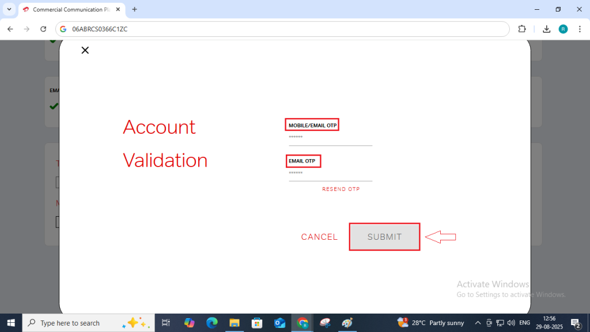
Task: Select the Commercial Communication tab
Action: pos(71,9)
